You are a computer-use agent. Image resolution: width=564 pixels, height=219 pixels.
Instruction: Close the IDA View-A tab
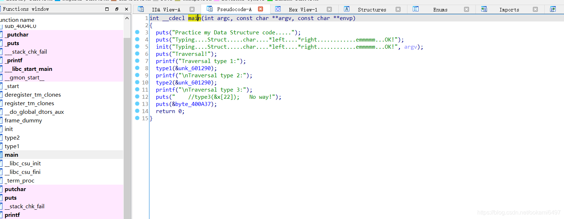pos(192,9)
